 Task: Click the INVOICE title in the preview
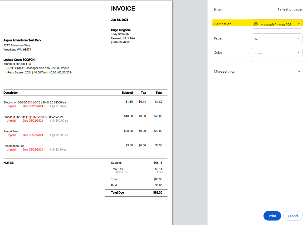(123, 8)
